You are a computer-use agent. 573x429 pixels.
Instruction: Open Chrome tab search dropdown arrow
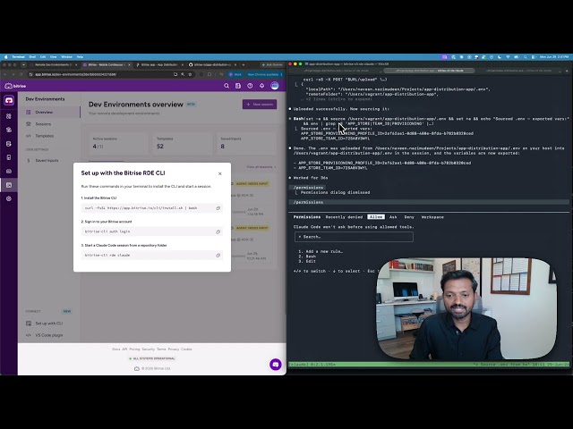23,65
